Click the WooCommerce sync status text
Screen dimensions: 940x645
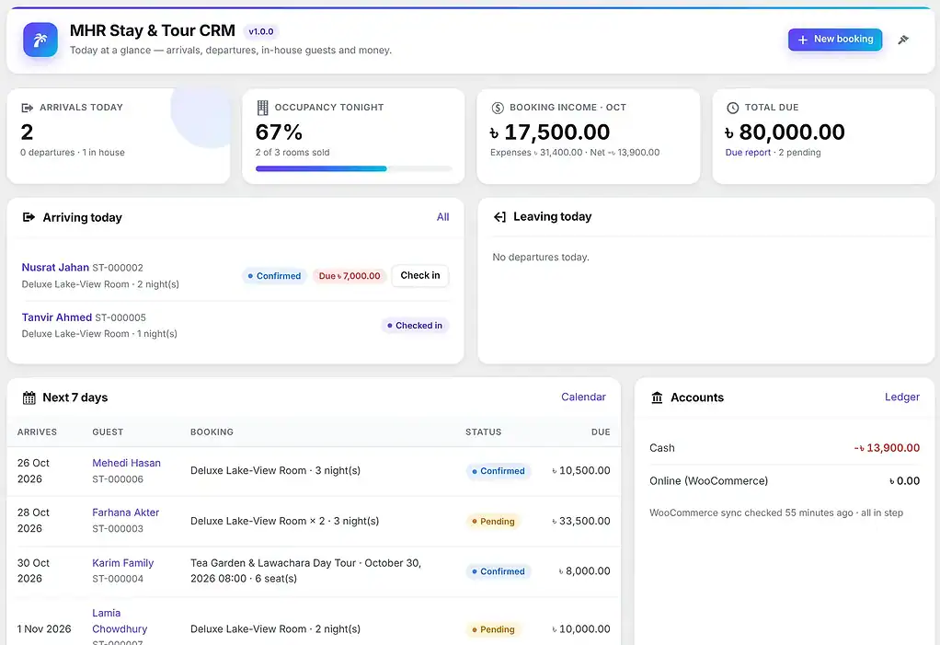pyautogui.click(x=776, y=513)
